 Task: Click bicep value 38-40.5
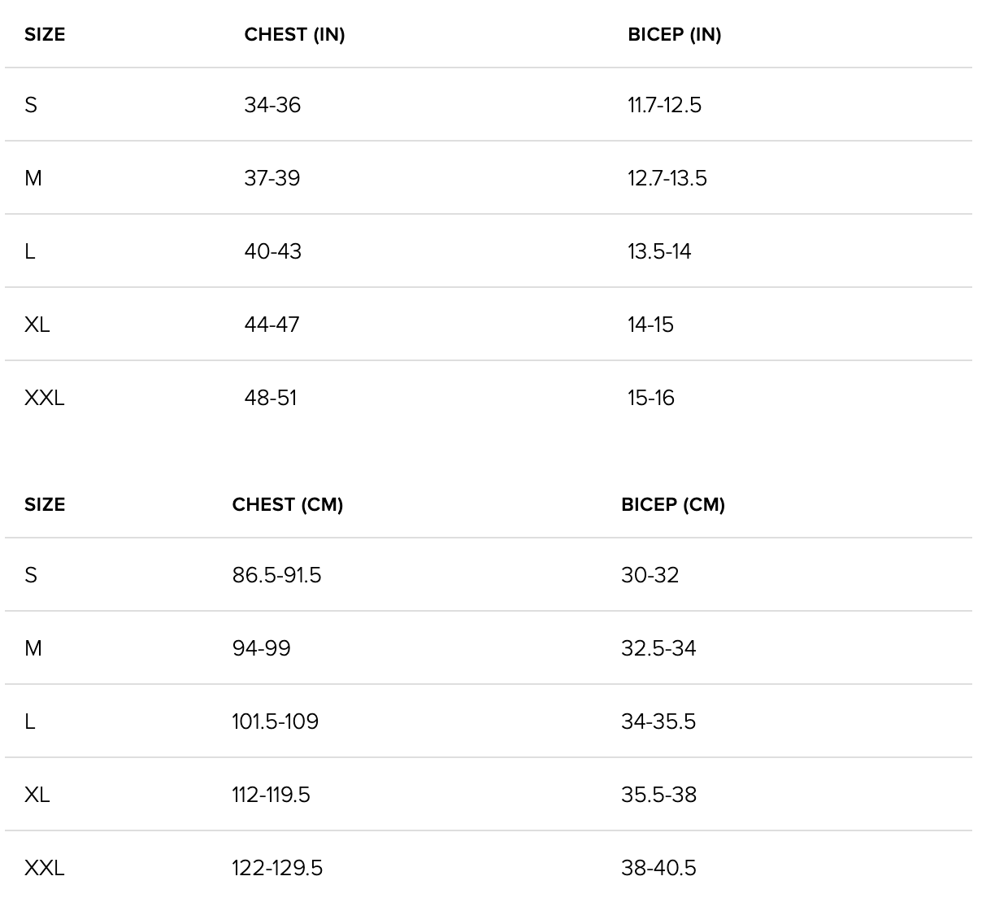(658, 868)
